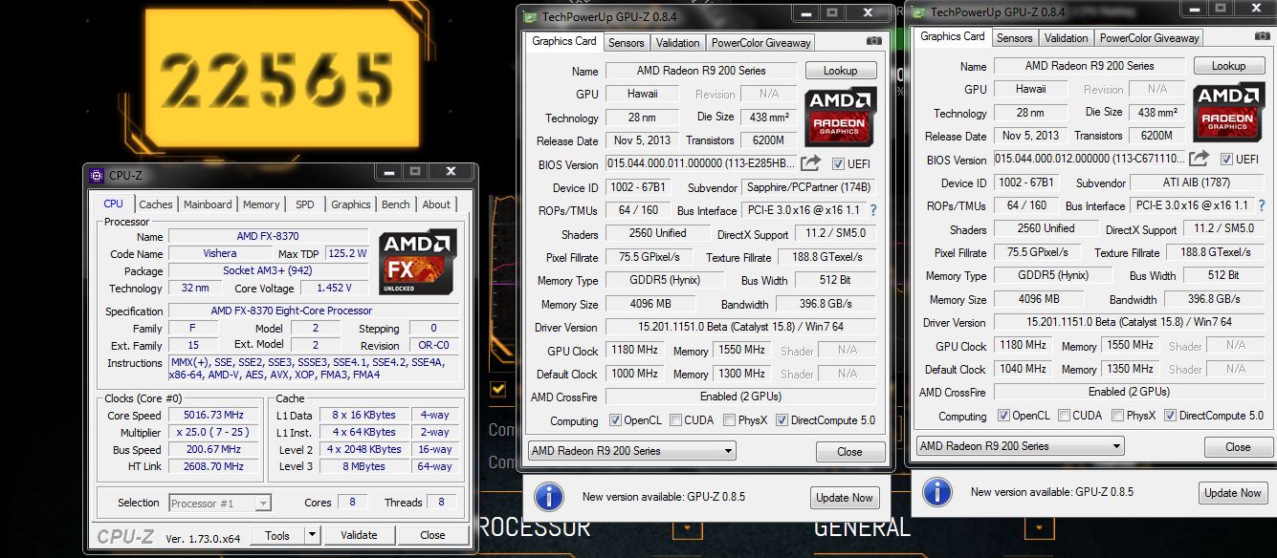
Task: Click the BIOS share arrow icon in right GPU-Z
Action: (x=1199, y=159)
